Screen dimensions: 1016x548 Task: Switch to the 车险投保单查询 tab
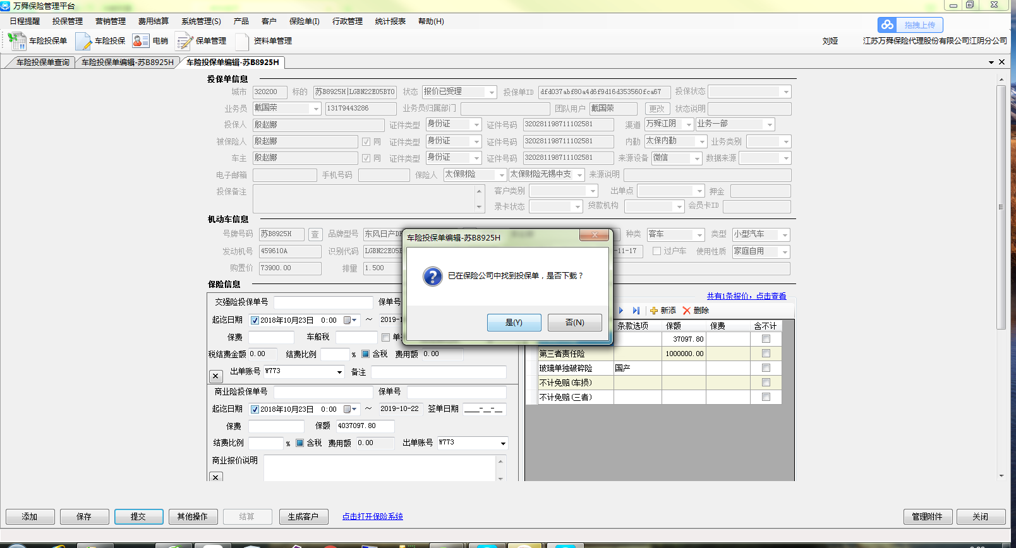click(x=42, y=63)
